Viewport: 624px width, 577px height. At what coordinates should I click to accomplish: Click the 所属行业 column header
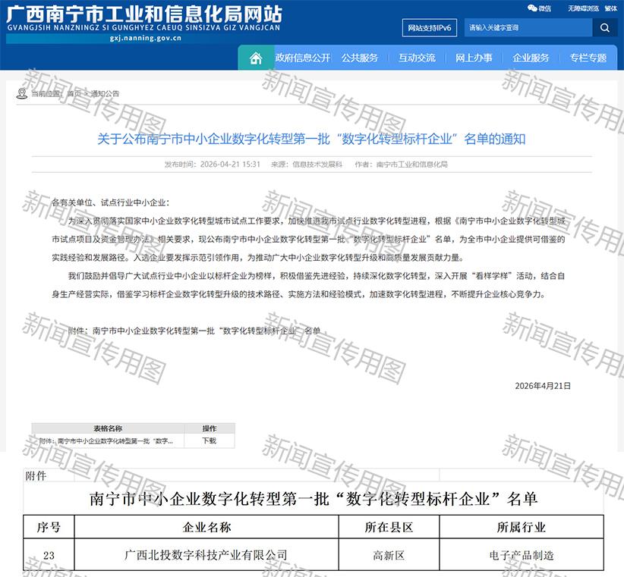coord(522,527)
